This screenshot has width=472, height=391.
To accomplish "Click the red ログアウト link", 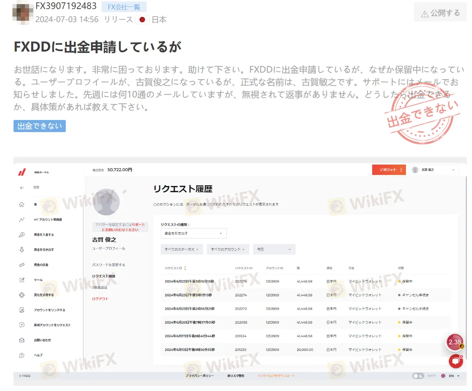I will [x=100, y=299].
